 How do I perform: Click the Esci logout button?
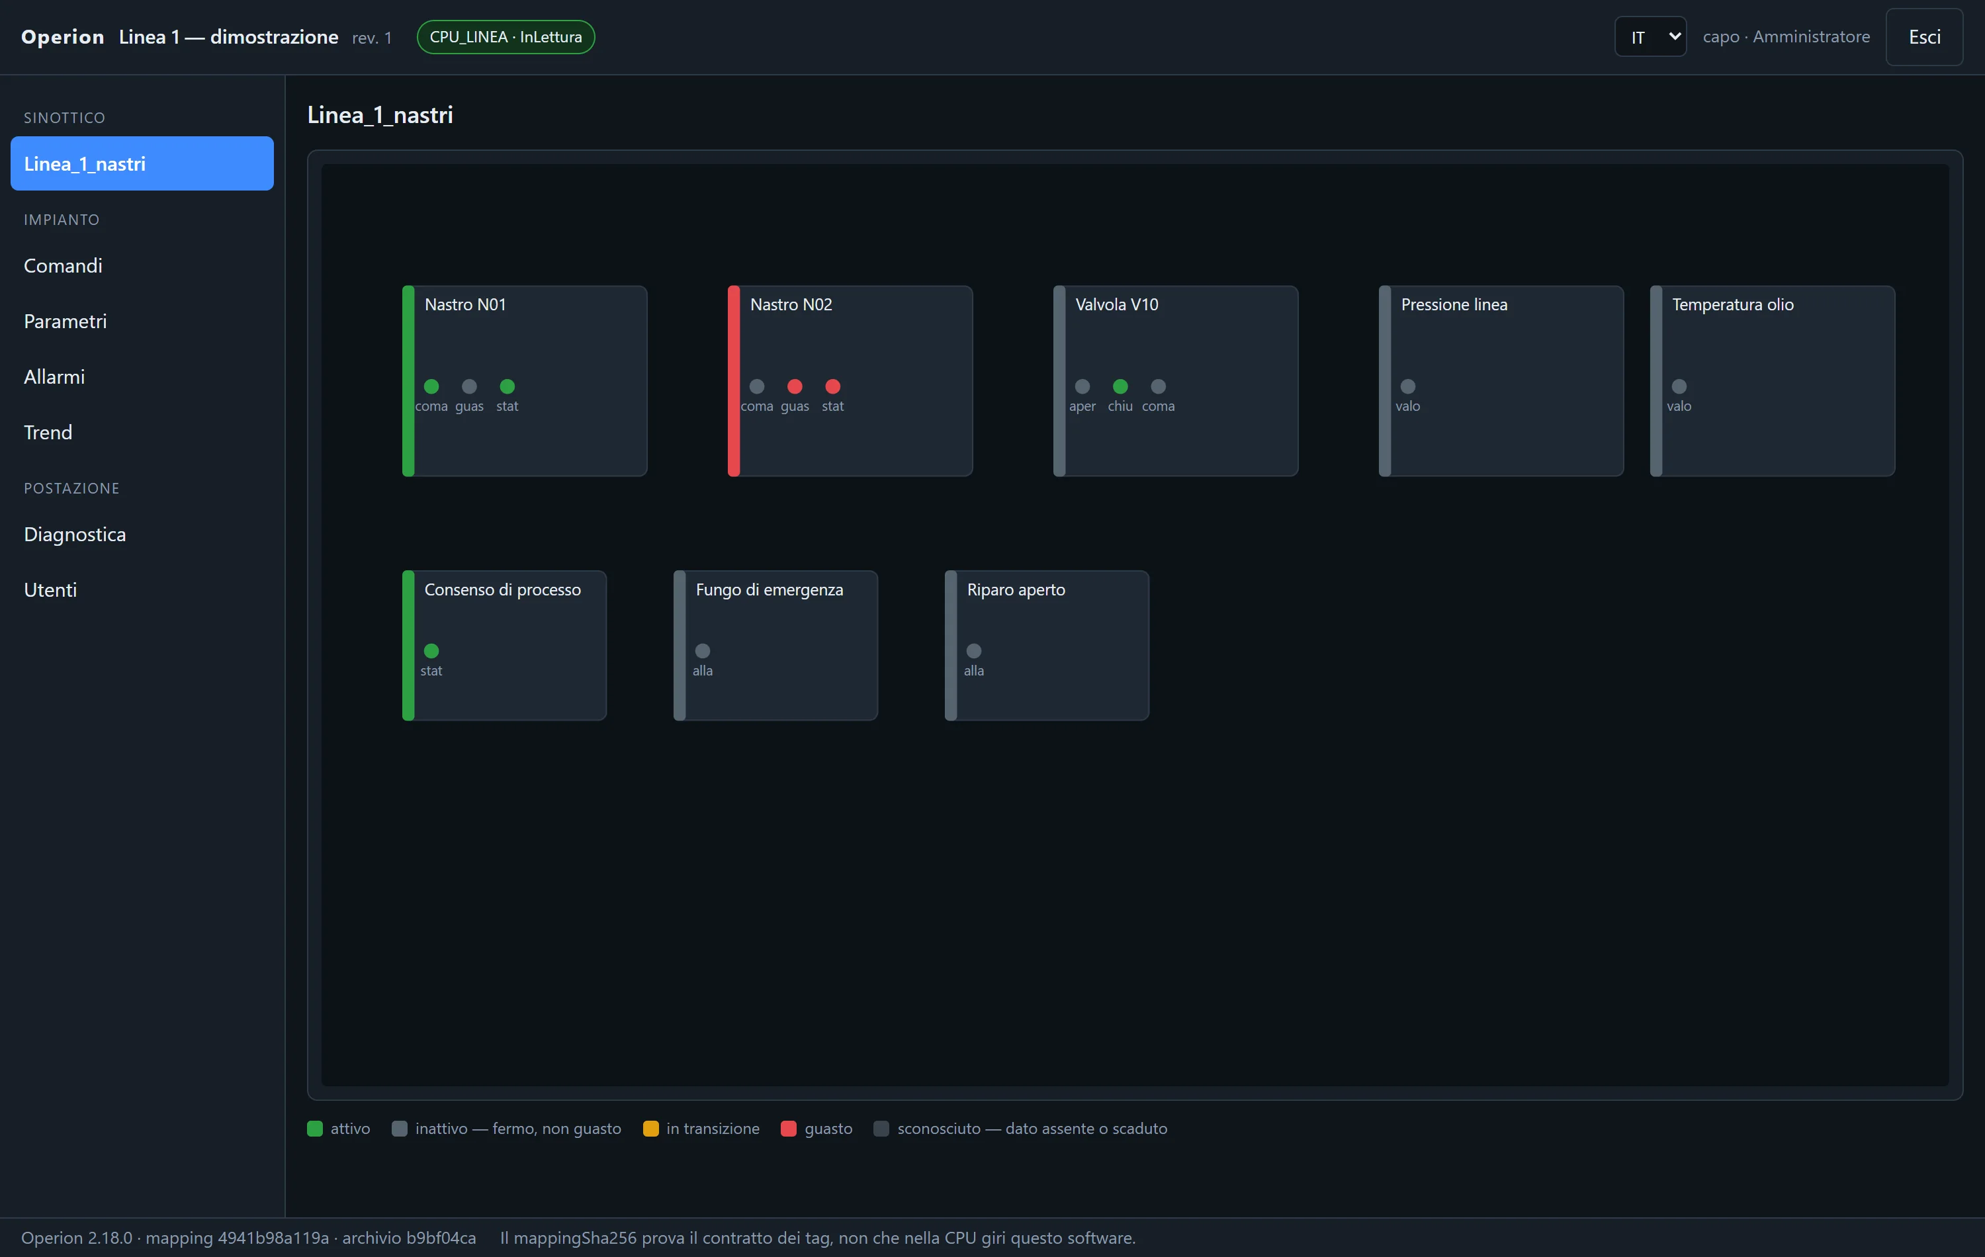tap(1924, 37)
